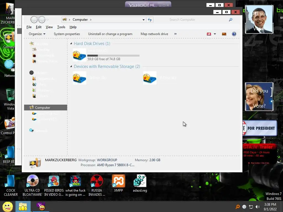This screenshot has width=283, height=212.
Task: Open the Pictures library
Action: pyautogui.click(x=41, y=90)
